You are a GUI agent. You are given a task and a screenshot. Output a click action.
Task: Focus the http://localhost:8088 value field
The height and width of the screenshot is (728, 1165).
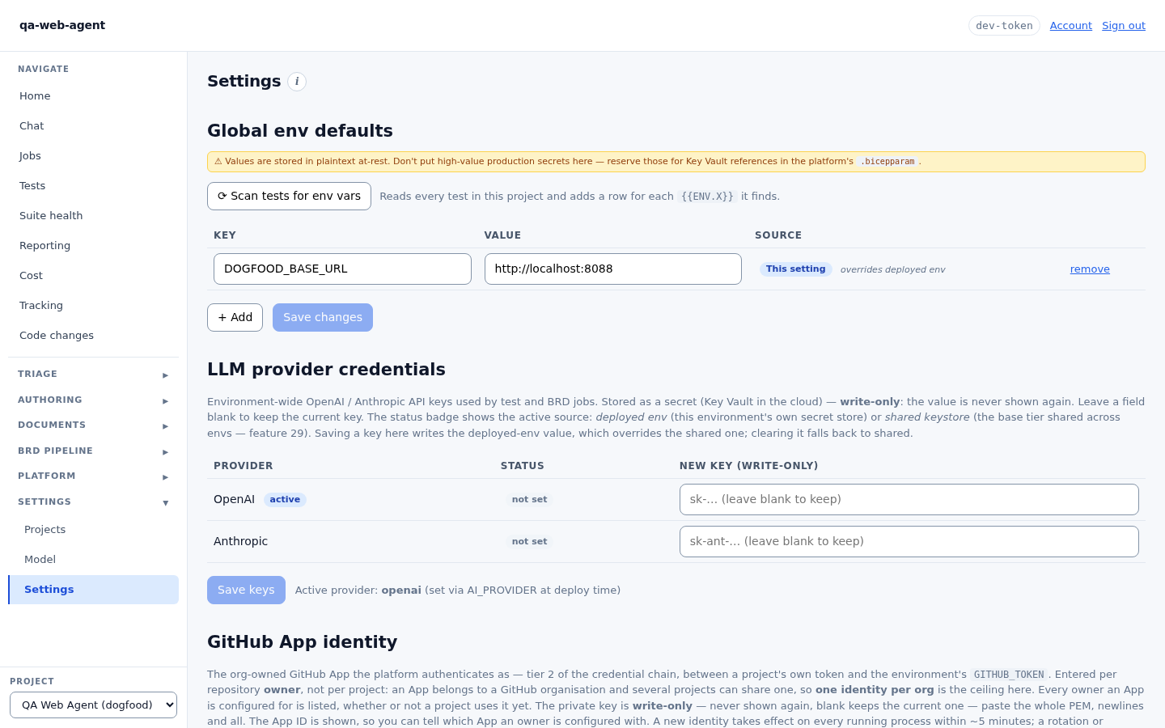coord(613,269)
